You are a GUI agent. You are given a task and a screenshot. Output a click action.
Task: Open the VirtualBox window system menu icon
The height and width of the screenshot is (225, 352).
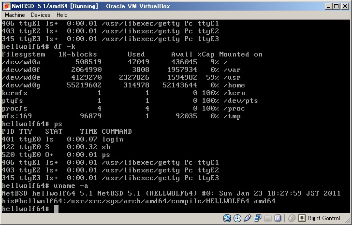point(6,6)
